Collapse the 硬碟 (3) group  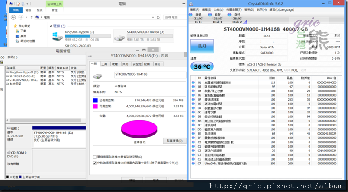[51, 26]
